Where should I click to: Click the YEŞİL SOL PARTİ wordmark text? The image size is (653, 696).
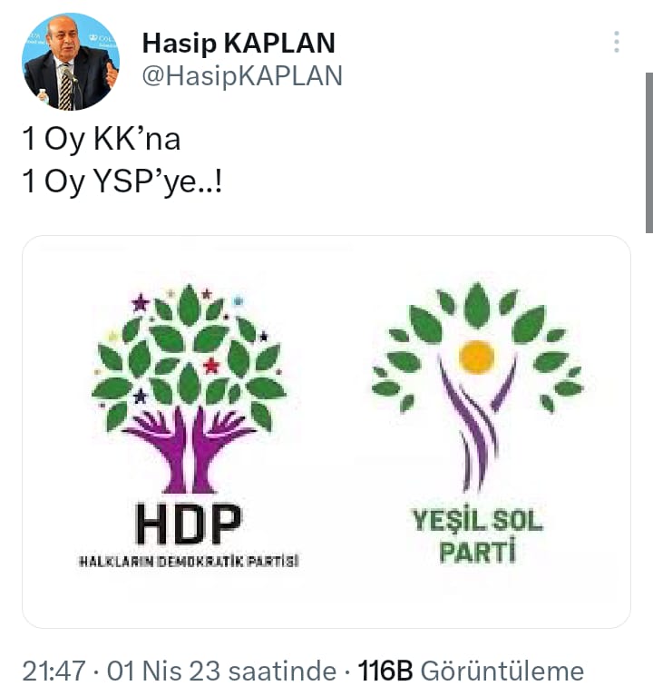click(478, 536)
